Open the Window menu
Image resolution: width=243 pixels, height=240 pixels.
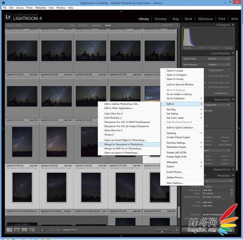point(61,8)
